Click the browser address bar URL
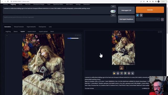168x95 pixels. (21, 2)
